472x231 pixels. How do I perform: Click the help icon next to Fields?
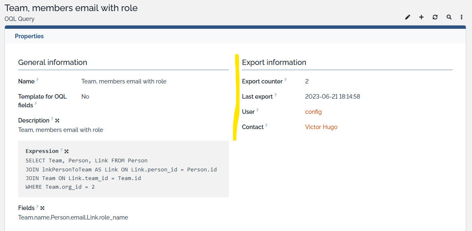click(37, 207)
